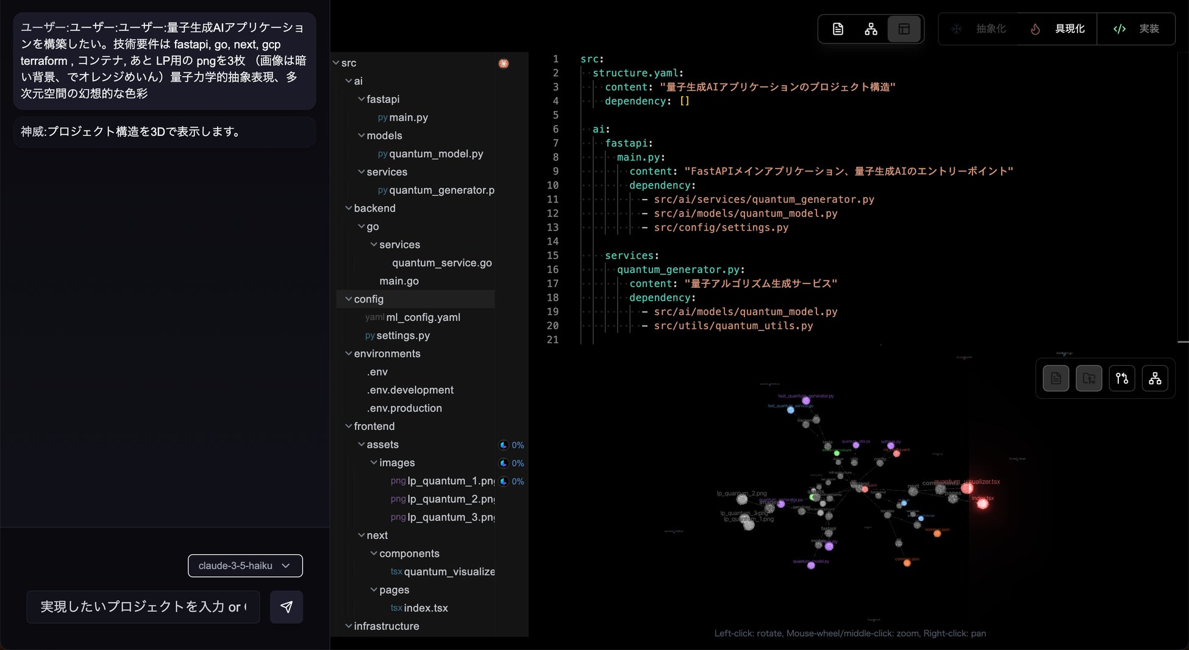1189x650 pixels.
Task: Click the progress indicator beside lp_quantum_1.png
Action: tap(511, 482)
